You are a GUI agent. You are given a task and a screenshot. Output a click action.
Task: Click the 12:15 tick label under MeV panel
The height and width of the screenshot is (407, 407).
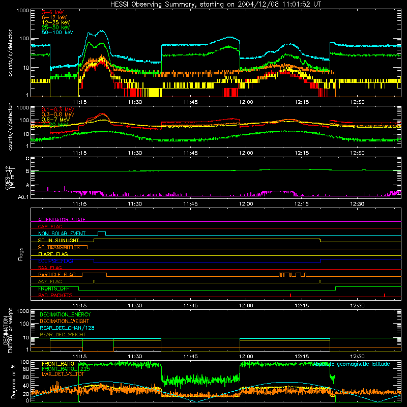(301, 153)
